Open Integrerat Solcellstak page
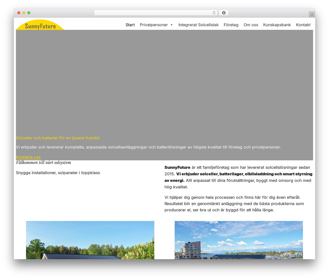329x279 pixels. pyautogui.click(x=198, y=25)
